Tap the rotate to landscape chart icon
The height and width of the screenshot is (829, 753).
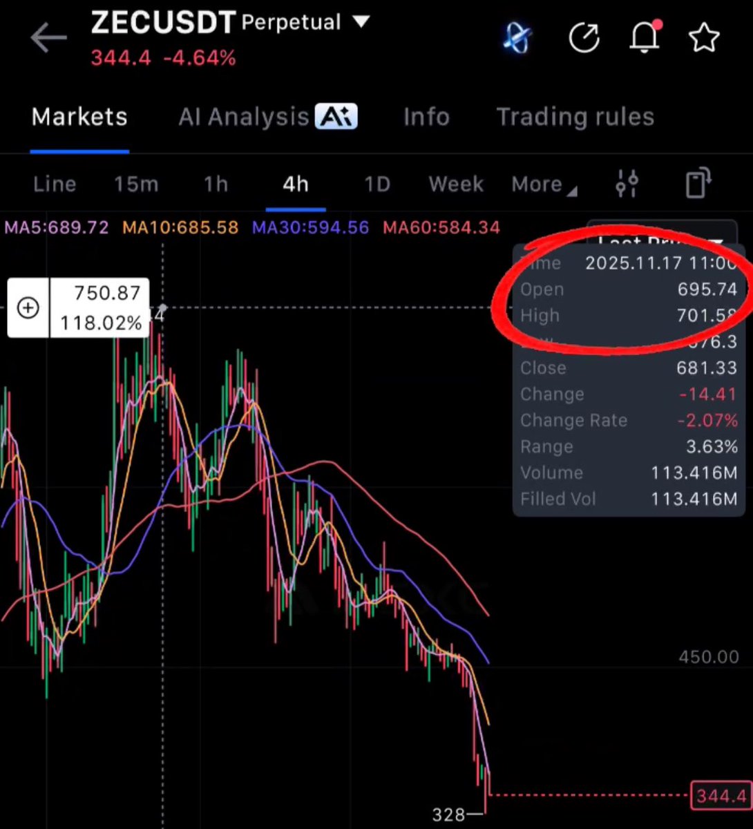(698, 183)
